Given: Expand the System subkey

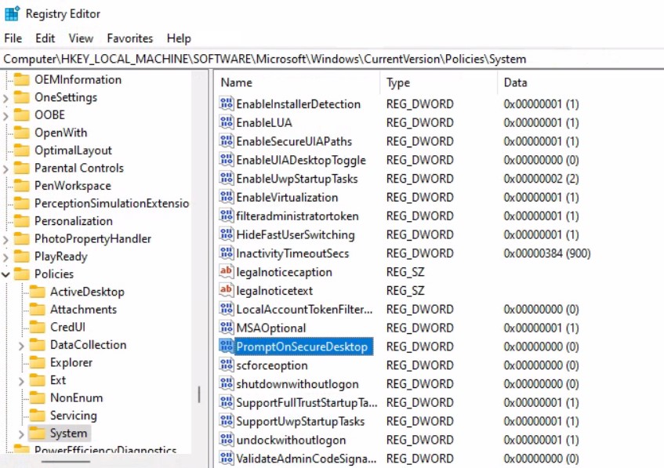Looking at the screenshot, I should [x=21, y=434].
